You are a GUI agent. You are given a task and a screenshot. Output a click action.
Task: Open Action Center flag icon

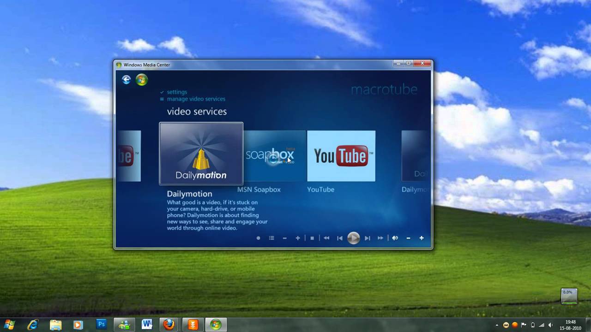[524, 325]
